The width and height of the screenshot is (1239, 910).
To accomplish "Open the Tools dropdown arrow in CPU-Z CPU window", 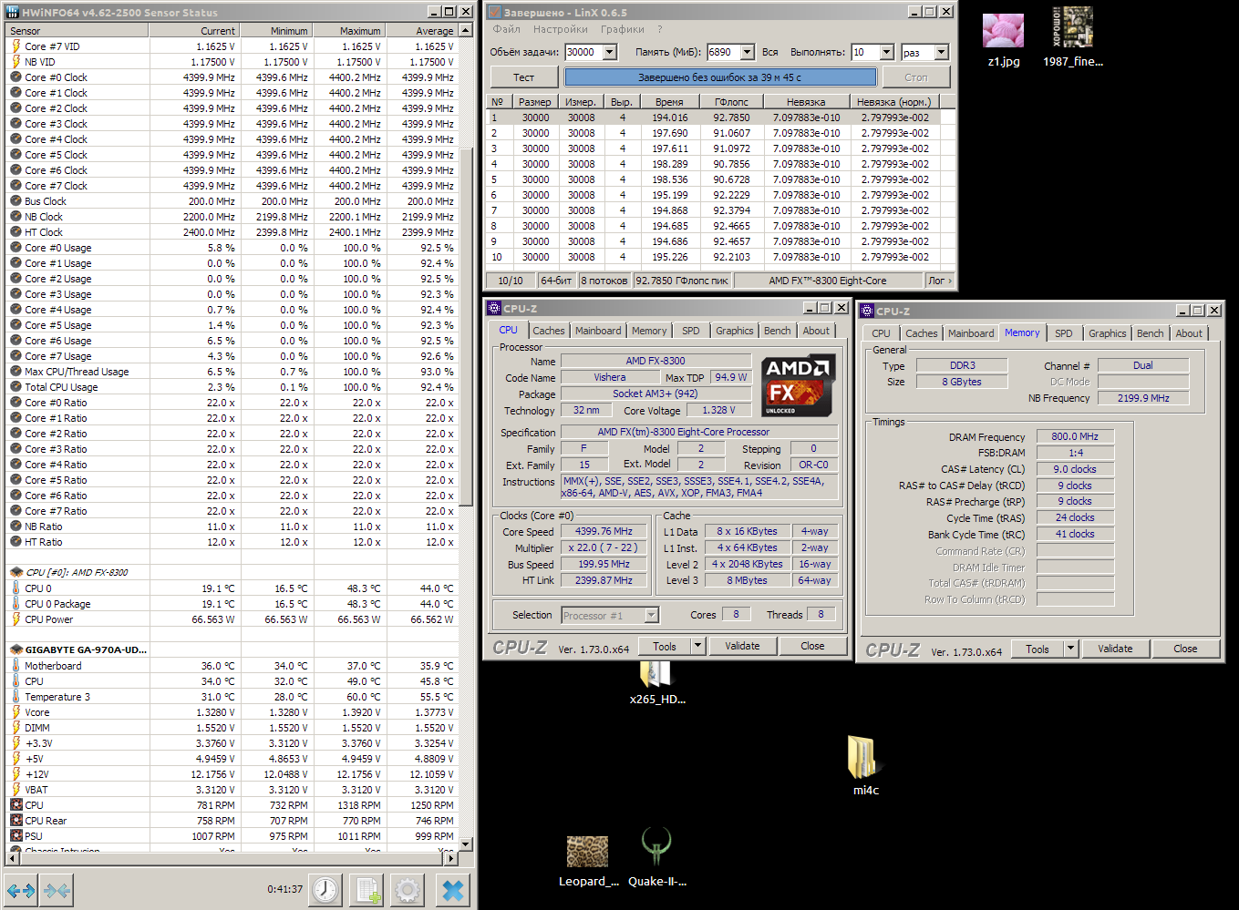I will [x=698, y=646].
